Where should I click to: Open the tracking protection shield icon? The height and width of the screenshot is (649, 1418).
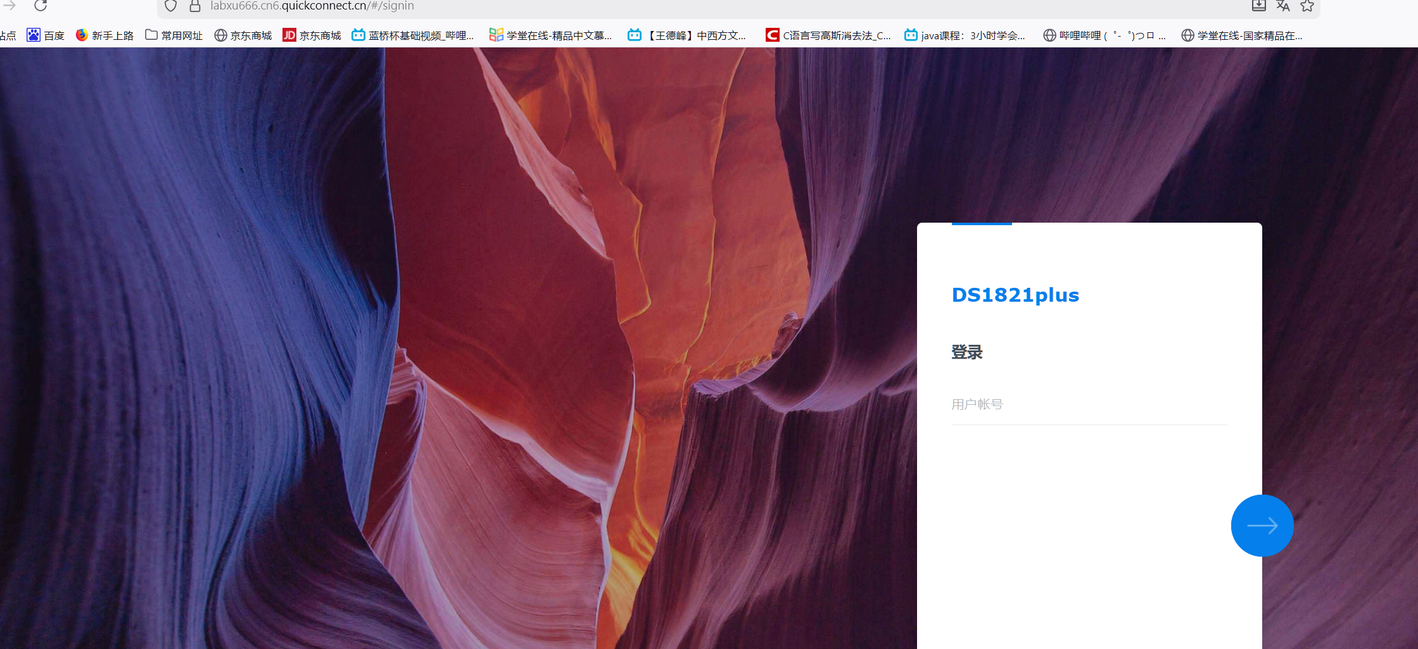[x=170, y=6]
